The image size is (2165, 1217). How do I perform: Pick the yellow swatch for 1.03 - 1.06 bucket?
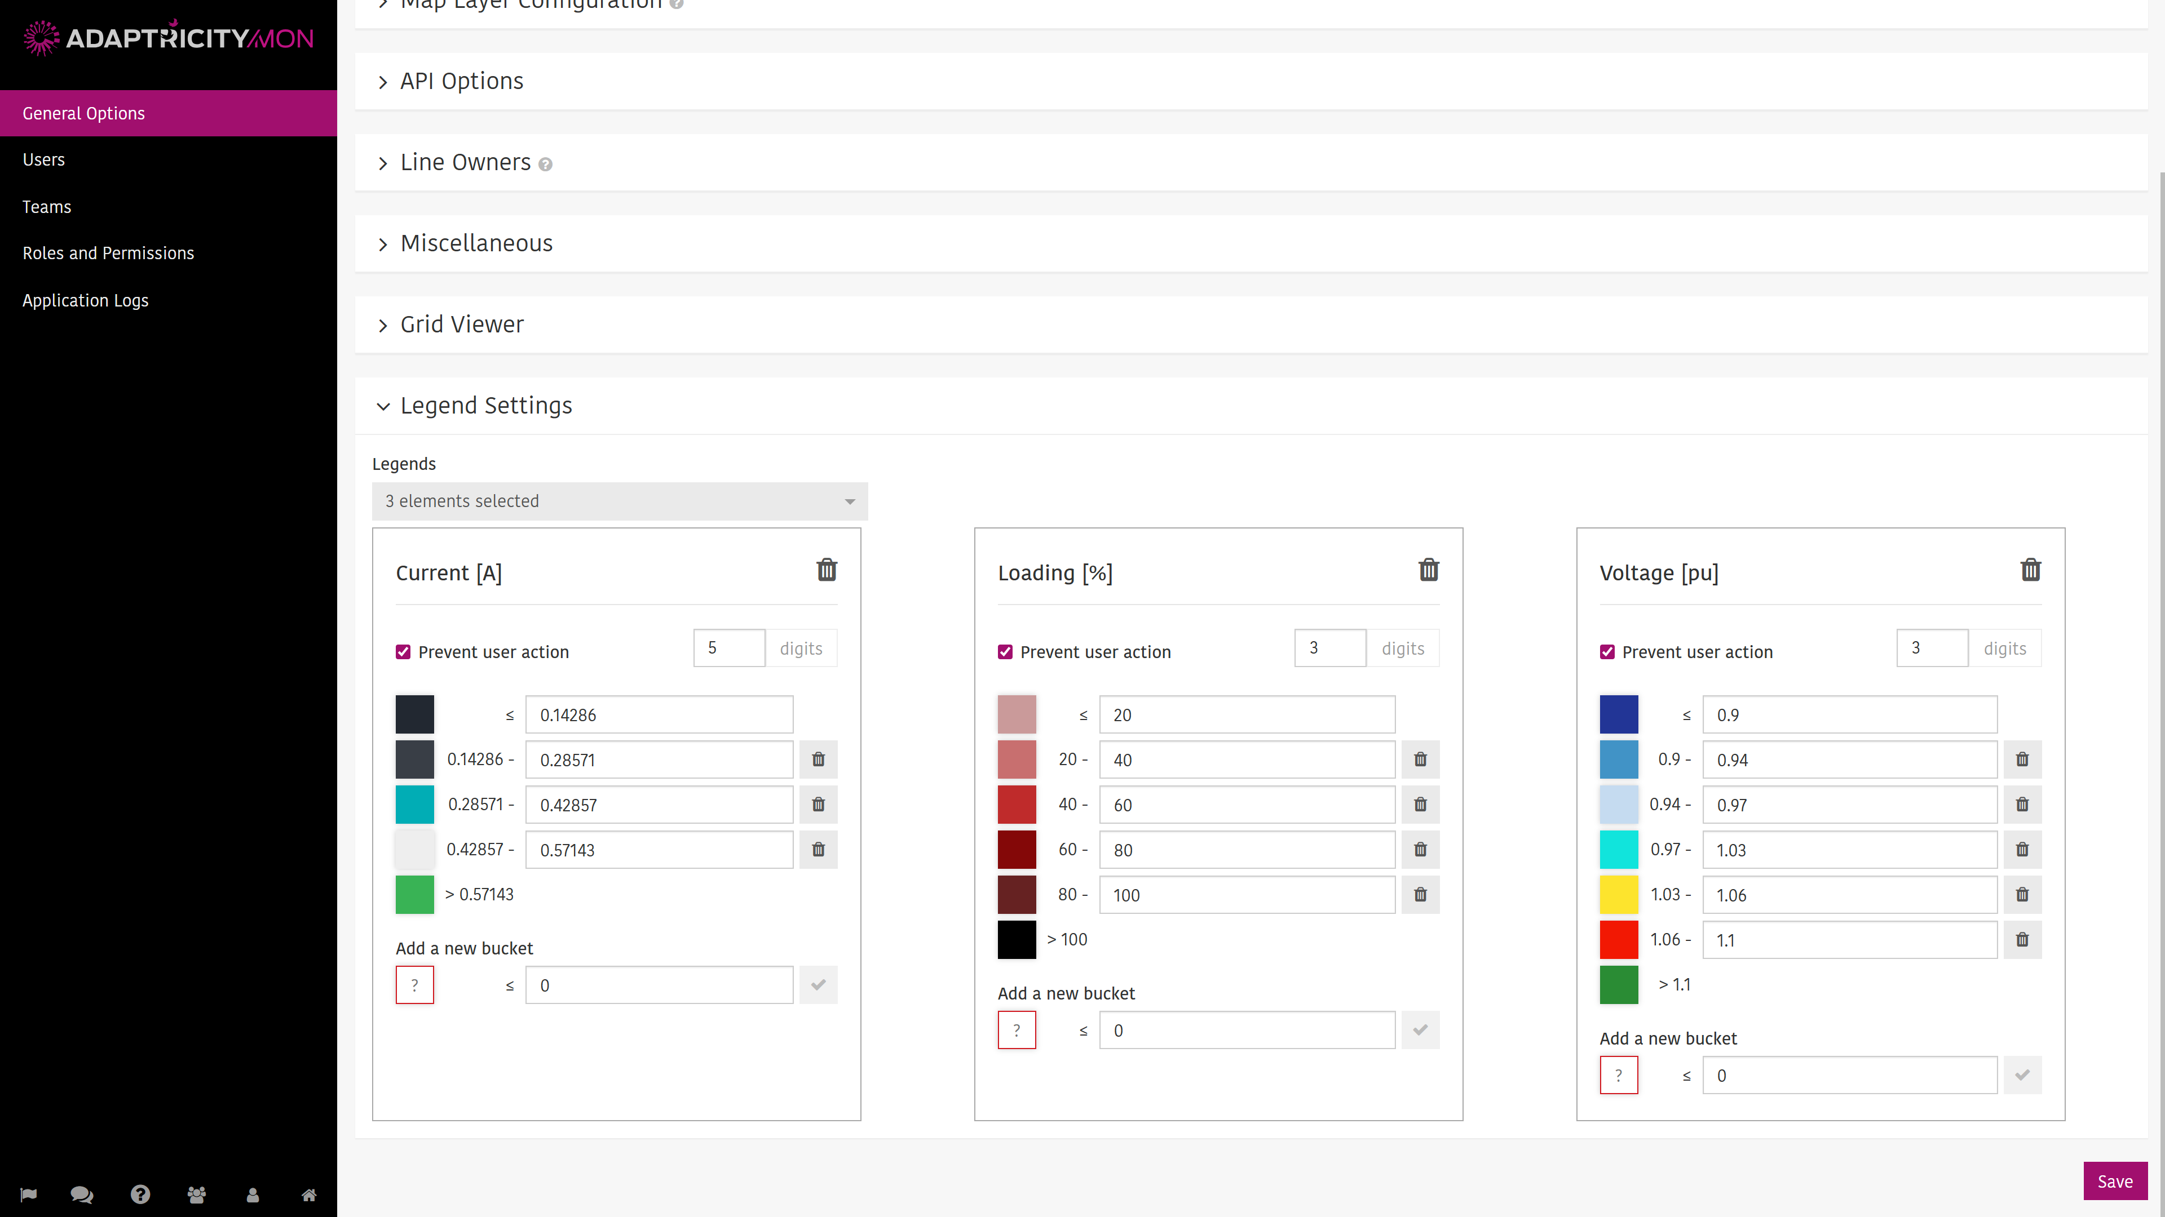pos(1619,895)
